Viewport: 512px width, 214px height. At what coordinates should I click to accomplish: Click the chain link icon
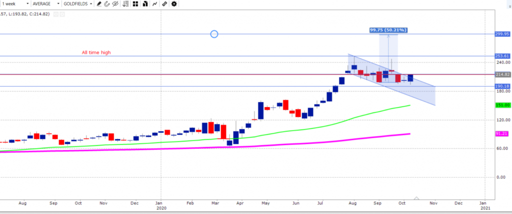(x=164, y=3)
